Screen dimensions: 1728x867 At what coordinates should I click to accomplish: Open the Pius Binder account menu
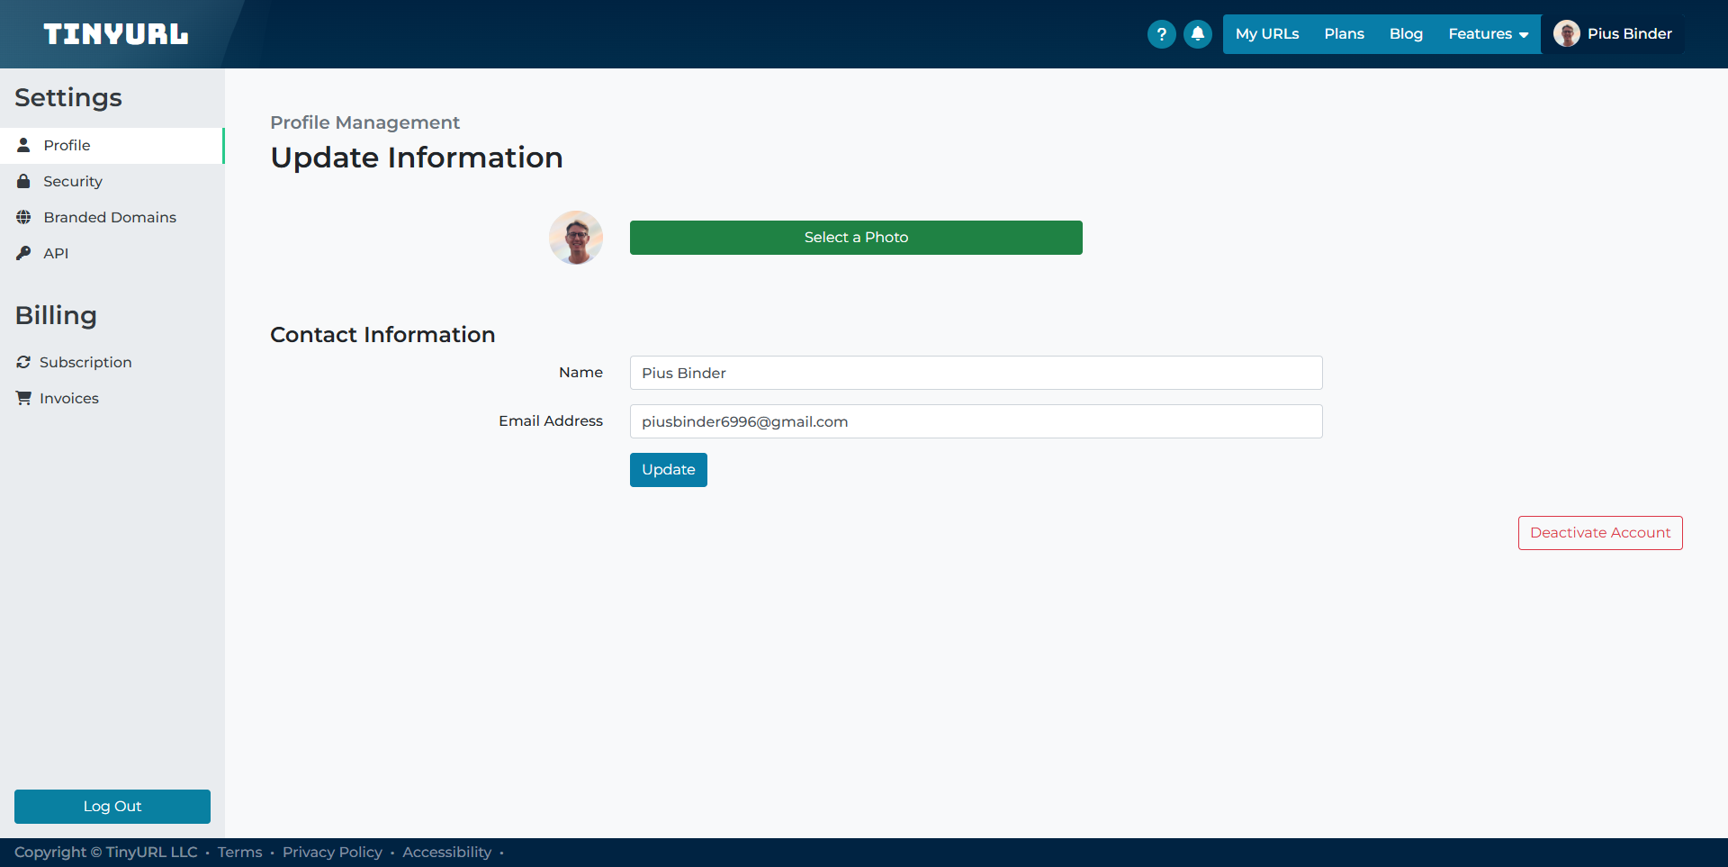[x=1613, y=34]
